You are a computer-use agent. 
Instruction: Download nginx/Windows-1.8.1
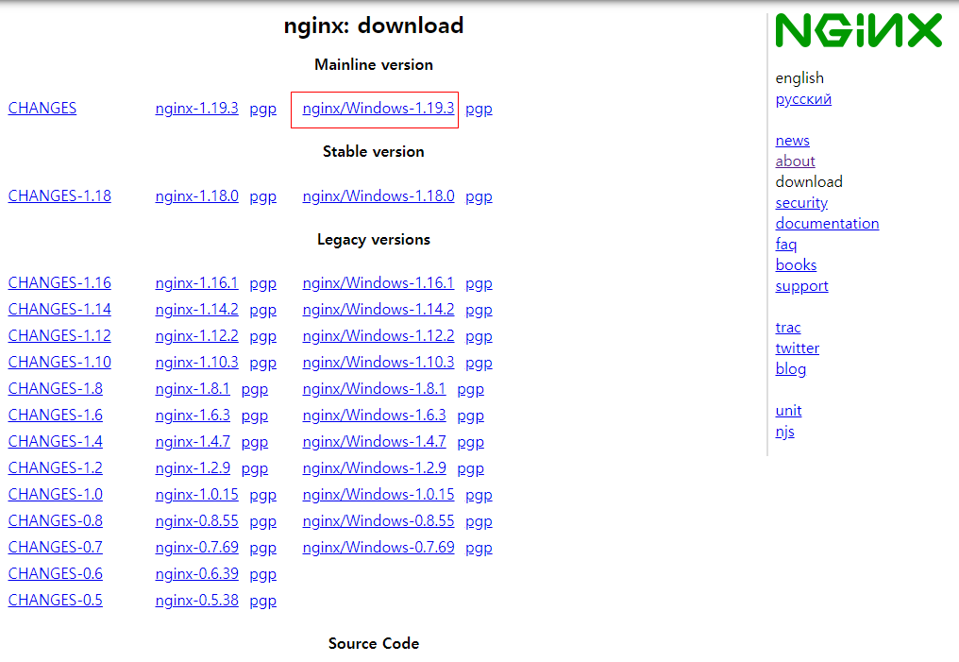374,388
